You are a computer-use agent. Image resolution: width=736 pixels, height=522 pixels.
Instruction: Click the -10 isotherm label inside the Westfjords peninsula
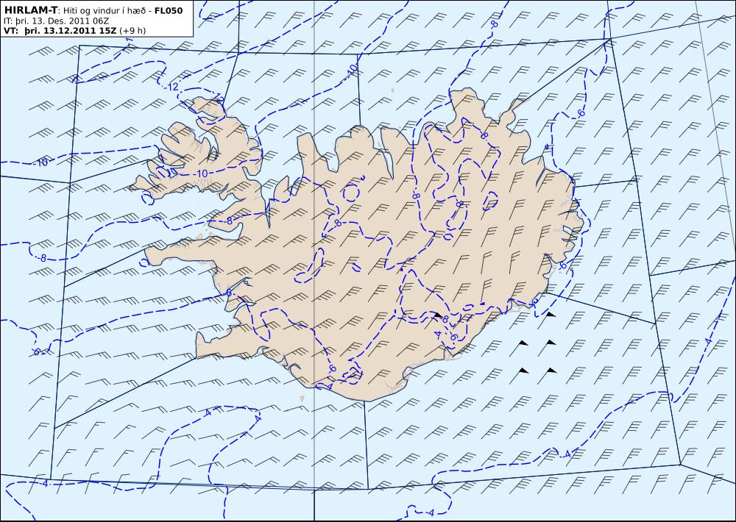click(202, 174)
